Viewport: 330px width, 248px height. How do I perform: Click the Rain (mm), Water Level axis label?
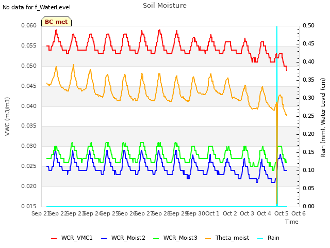323,118
